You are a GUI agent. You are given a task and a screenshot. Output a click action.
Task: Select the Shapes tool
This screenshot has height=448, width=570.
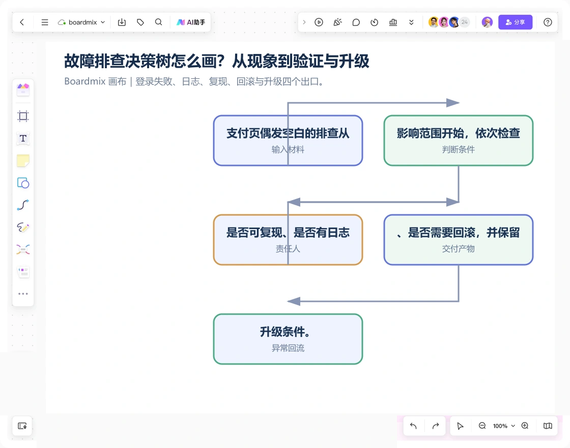[x=23, y=183]
